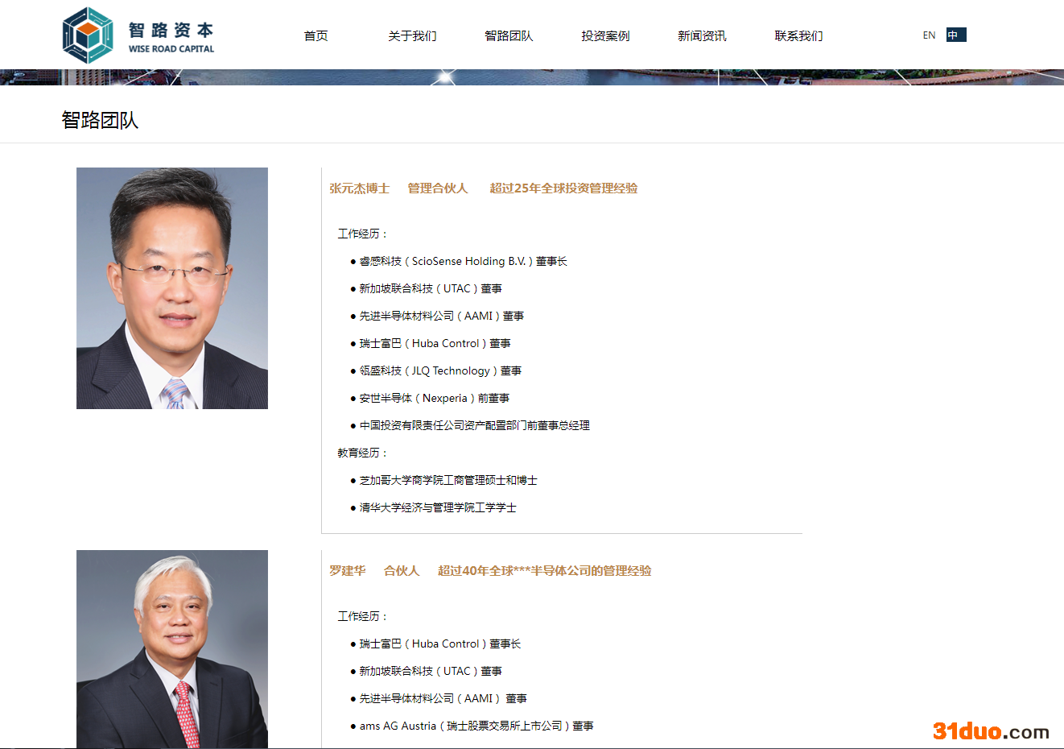Select the 中 Chinese language button
This screenshot has height=749, width=1064.
(x=955, y=35)
